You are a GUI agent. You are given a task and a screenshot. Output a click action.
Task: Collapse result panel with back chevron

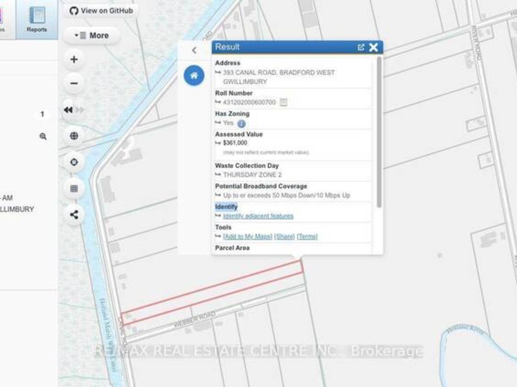click(194, 50)
